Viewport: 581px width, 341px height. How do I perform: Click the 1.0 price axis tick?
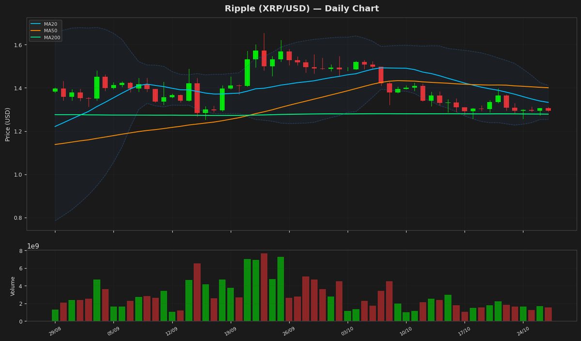tap(17, 174)
